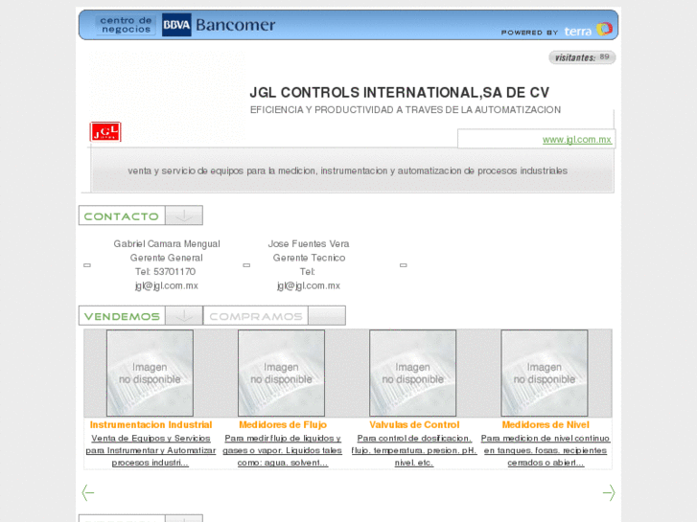Click Jose Fuentes Vera's email address
The height and width of the screenshot is (522, 697).
(x=309, y=285)
